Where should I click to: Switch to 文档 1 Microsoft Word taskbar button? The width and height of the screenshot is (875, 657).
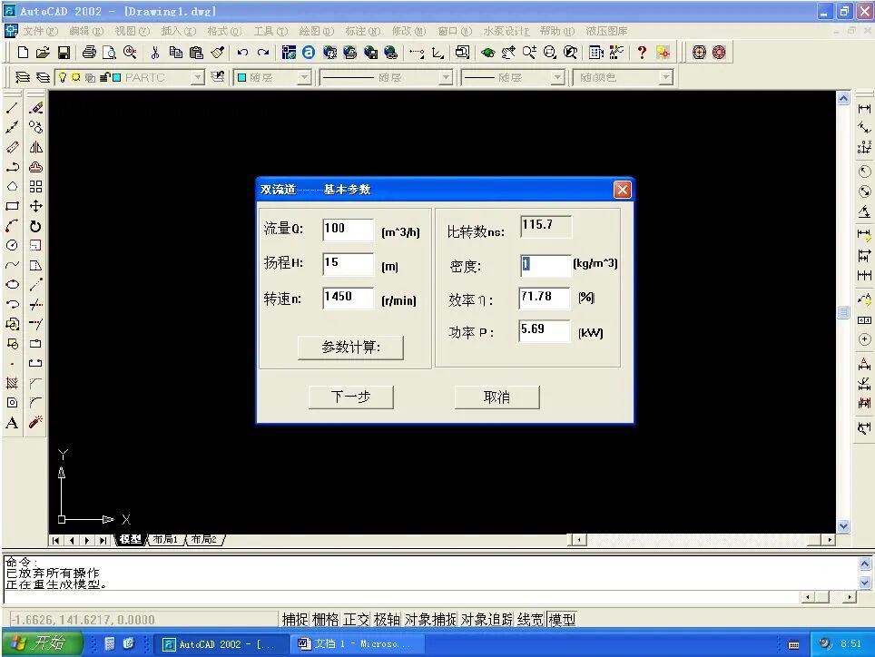click(x=356, y=644)
